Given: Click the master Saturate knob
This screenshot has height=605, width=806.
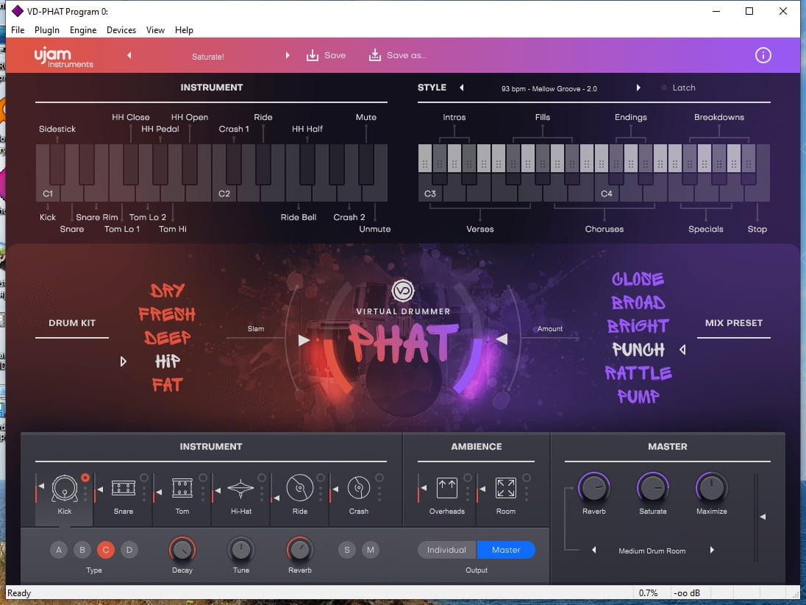Looking at the screenshot, I should pyautogui.click(x=653, y=487).
